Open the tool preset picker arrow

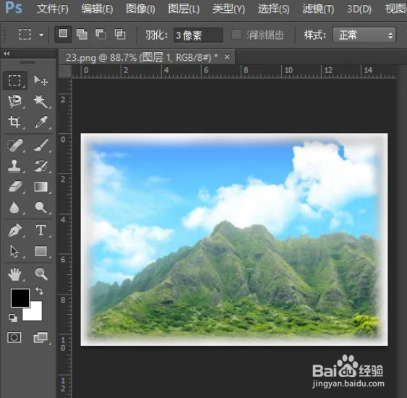[41, 35]
